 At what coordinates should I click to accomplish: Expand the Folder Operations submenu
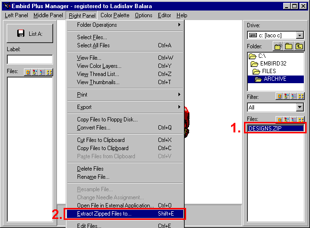(125, 25)
